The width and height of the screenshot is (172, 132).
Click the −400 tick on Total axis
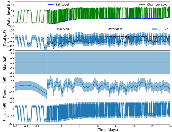(11, 50)
